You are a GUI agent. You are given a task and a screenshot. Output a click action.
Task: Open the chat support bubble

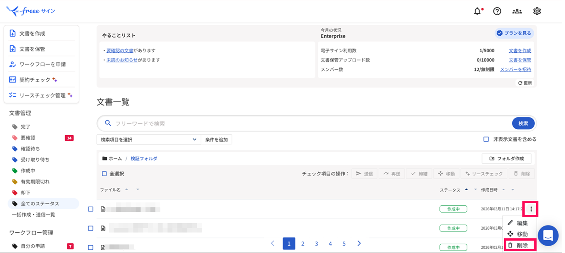pos(548,236)
